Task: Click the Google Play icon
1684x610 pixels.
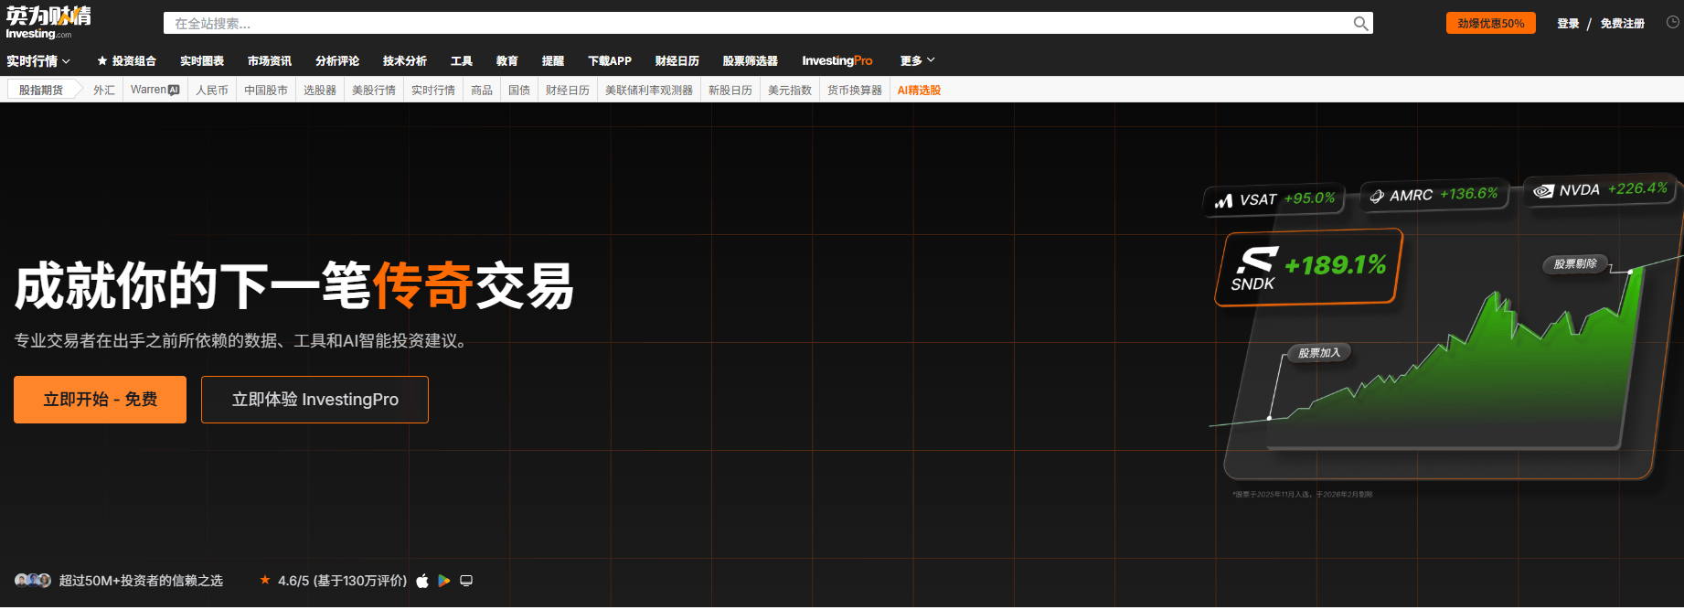Action: pyautogui.click(x=444, y=581)
